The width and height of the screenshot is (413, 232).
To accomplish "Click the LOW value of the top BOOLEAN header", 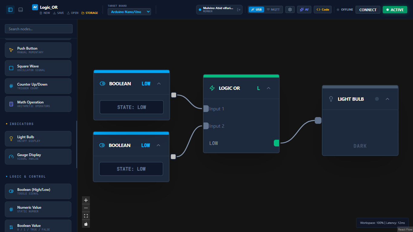I will [x=146, y=83].
